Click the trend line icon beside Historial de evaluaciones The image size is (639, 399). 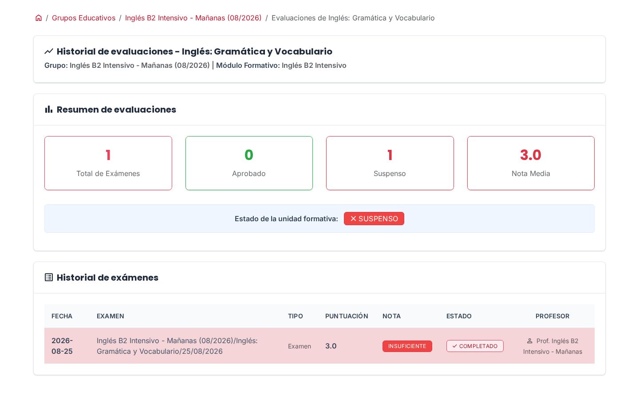point(49,51)
